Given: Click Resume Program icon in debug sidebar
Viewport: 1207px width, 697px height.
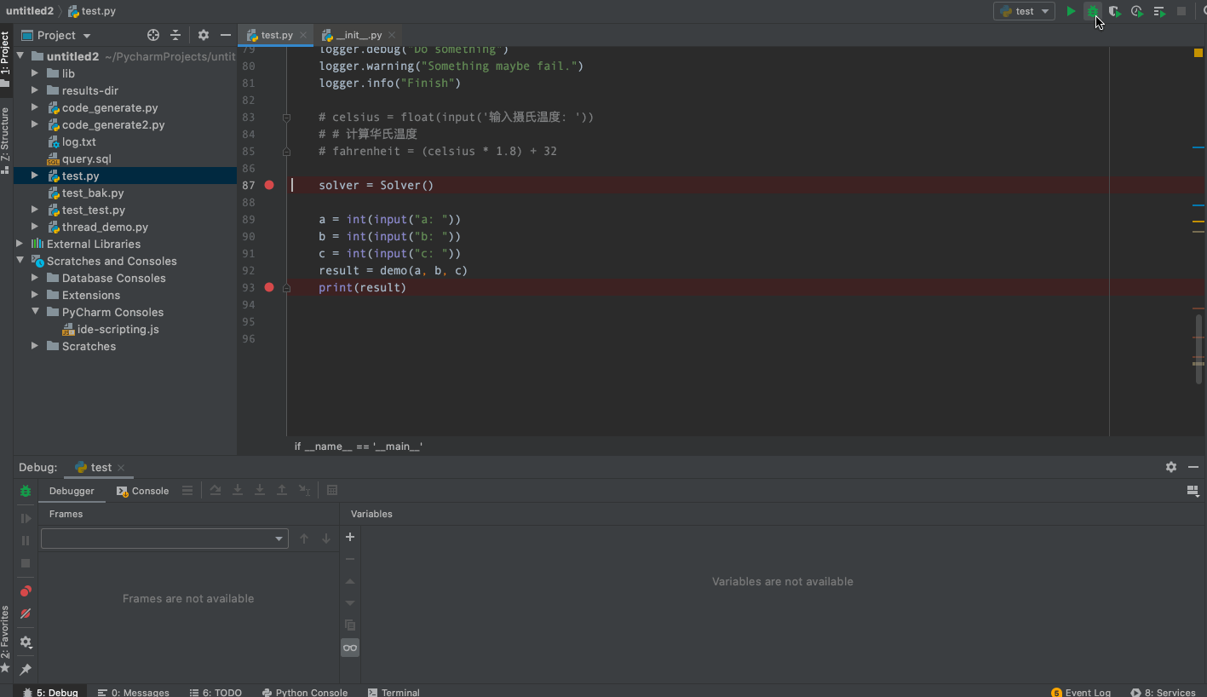Looking at the screenshot, I should 26,518.
